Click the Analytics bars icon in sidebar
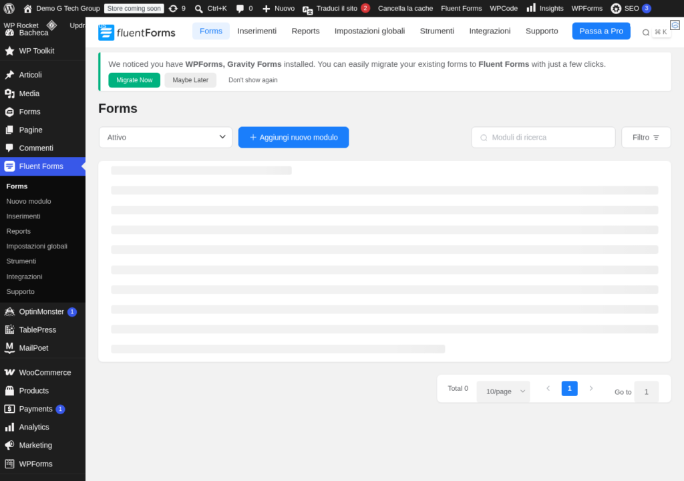The image size is (684, 481). click(9, 427)
